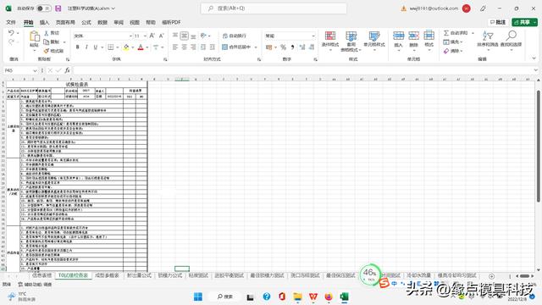Toggle Wrap Text (自动换行)
This screenshot has width=542, height=305.
[x=234, y=36]
